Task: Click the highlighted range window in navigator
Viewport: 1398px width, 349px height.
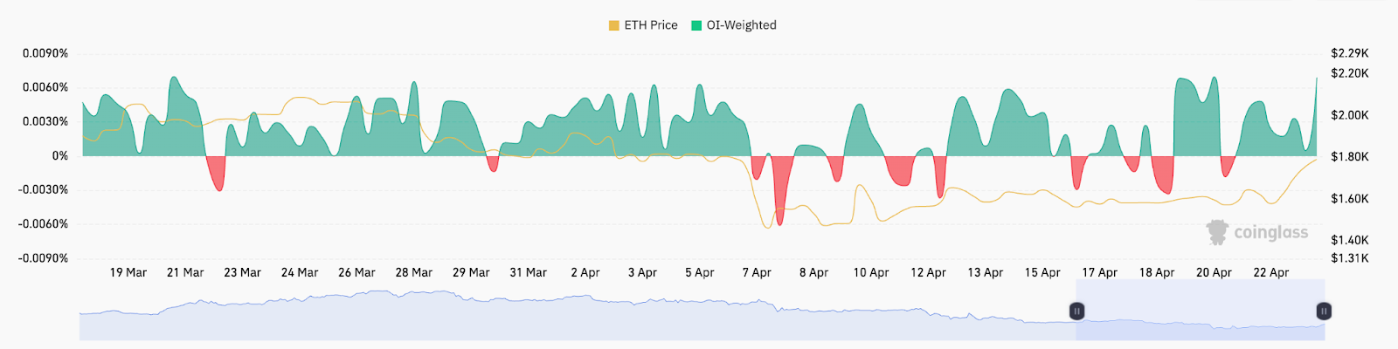Action: [x=1200, y=323]
